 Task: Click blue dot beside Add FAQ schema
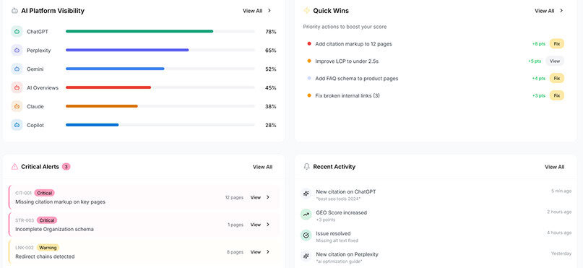pos(309,79)
